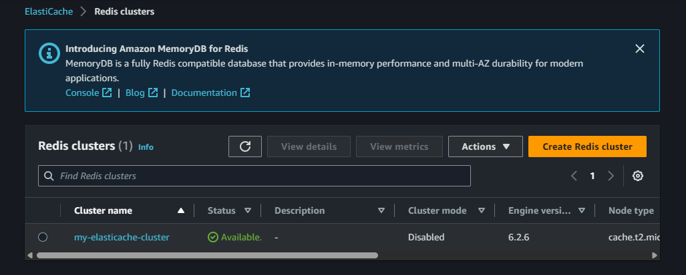
Task: Go to next page with right chevron
Action: tap(611, 176)
